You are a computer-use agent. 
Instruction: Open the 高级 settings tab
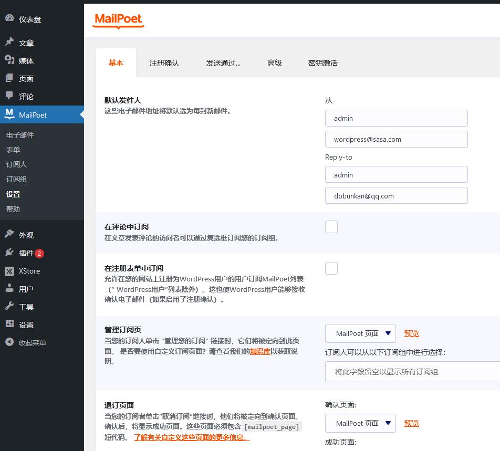tap(275, 63)
